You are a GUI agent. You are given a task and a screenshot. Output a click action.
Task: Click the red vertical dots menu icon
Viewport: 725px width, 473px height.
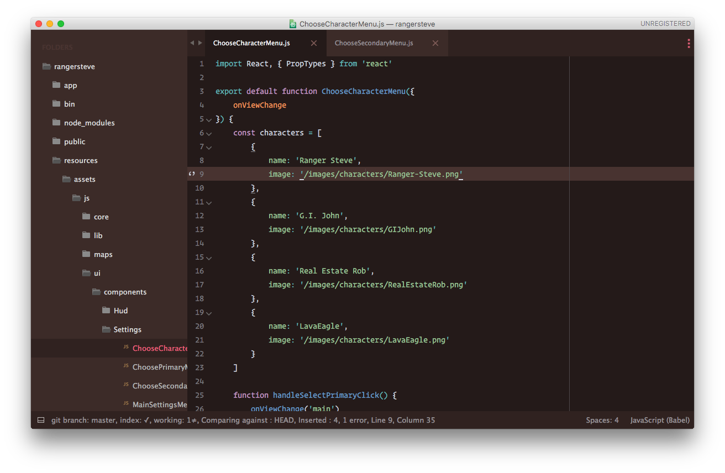tap(689, 44)
